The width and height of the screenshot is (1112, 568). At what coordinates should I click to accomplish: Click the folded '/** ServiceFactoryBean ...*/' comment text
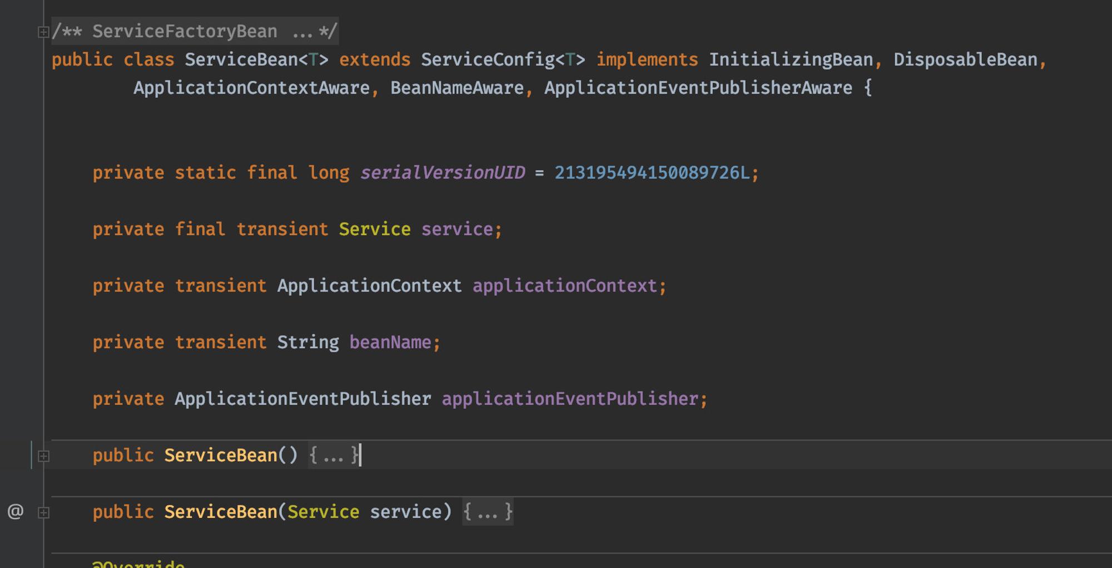[195, 31]
